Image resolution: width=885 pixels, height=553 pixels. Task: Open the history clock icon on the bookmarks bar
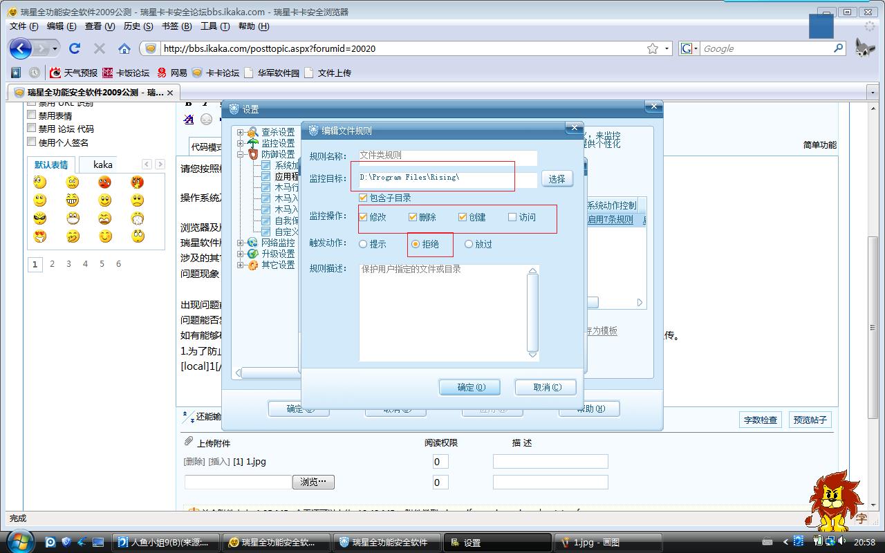[35, 73]
